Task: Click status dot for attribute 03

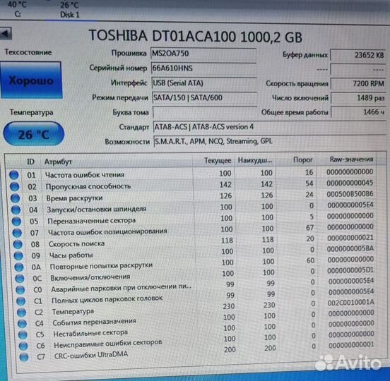Action: coord(15,198)
